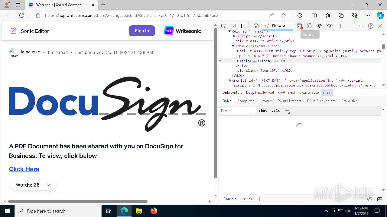Click Windows Start button

(7, 211)
